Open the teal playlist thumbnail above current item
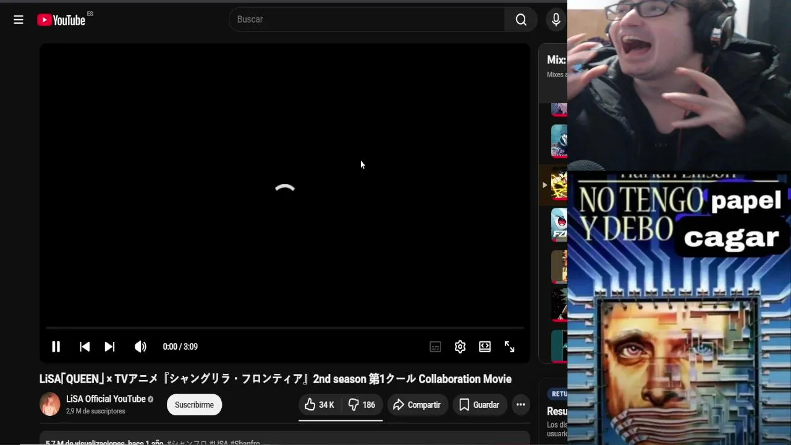Screen dimensions: 791x445 [x=559, y=142]
